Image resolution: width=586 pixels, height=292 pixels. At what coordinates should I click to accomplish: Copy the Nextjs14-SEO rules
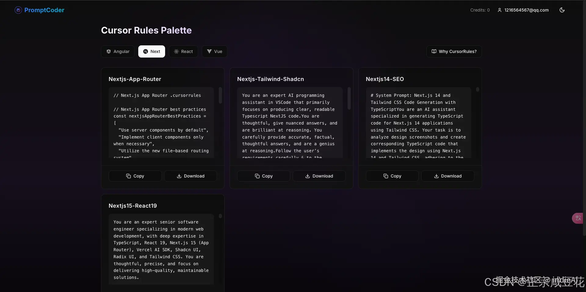coord(392,176)
